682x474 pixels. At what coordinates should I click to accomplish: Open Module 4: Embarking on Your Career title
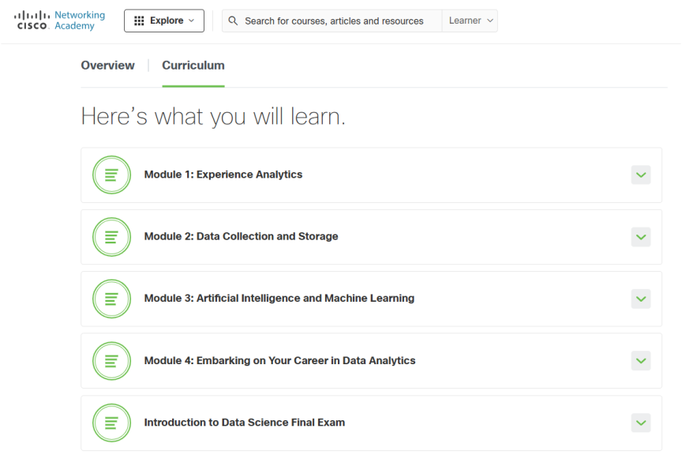click(x=279, y=360)
